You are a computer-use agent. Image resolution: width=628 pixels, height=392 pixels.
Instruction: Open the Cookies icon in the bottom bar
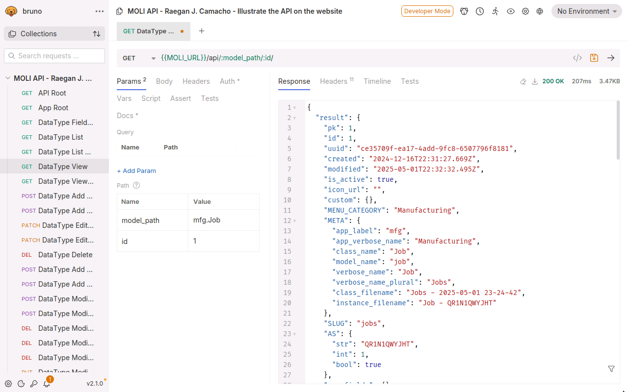[x=21, y=384]
